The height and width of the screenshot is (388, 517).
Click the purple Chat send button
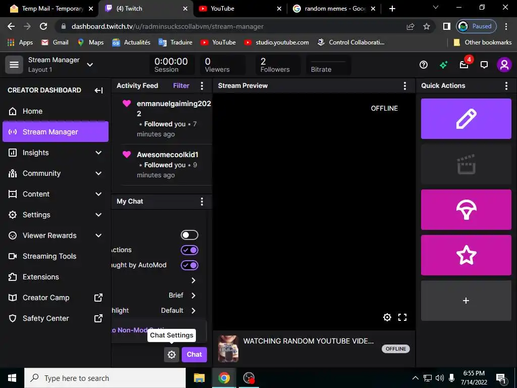pos(194,355)
